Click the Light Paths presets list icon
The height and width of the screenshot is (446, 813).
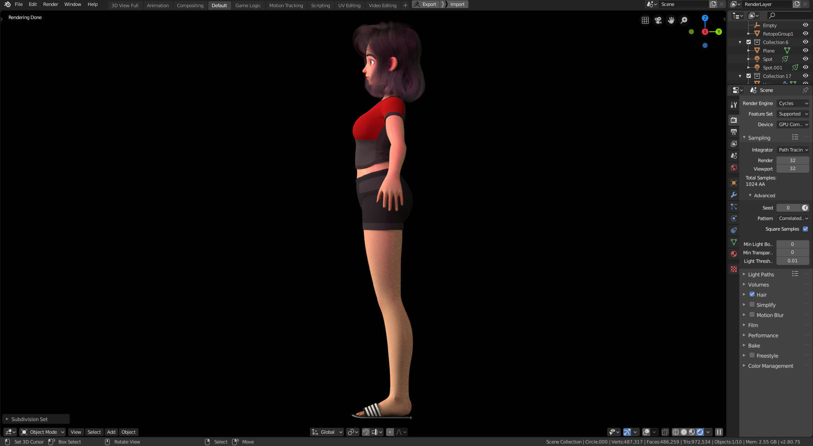795,274
